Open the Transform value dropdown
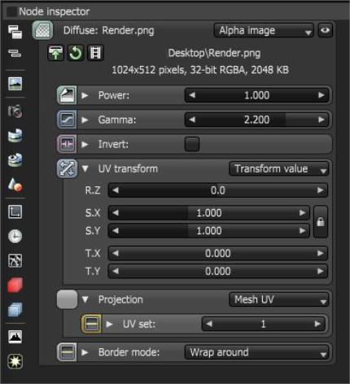This screenshot has height=384, width=350. tap(279, 168)
